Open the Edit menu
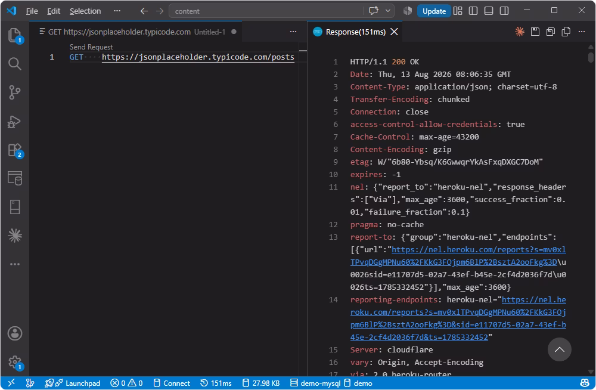 point(54,11)
